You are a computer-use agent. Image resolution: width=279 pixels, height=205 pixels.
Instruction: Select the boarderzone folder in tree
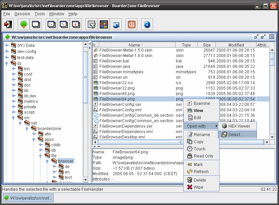(49, 129)
